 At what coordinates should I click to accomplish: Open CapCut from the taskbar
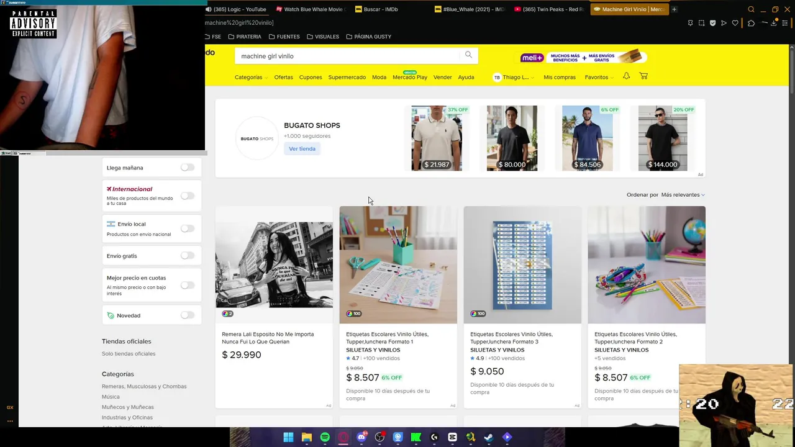coord(452,437)
